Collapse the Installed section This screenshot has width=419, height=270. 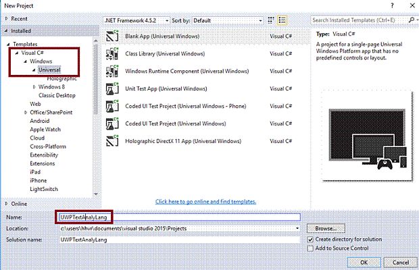[6, 31]
